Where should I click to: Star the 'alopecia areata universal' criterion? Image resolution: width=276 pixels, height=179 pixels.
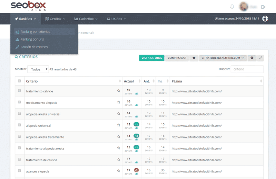(119, 114)
